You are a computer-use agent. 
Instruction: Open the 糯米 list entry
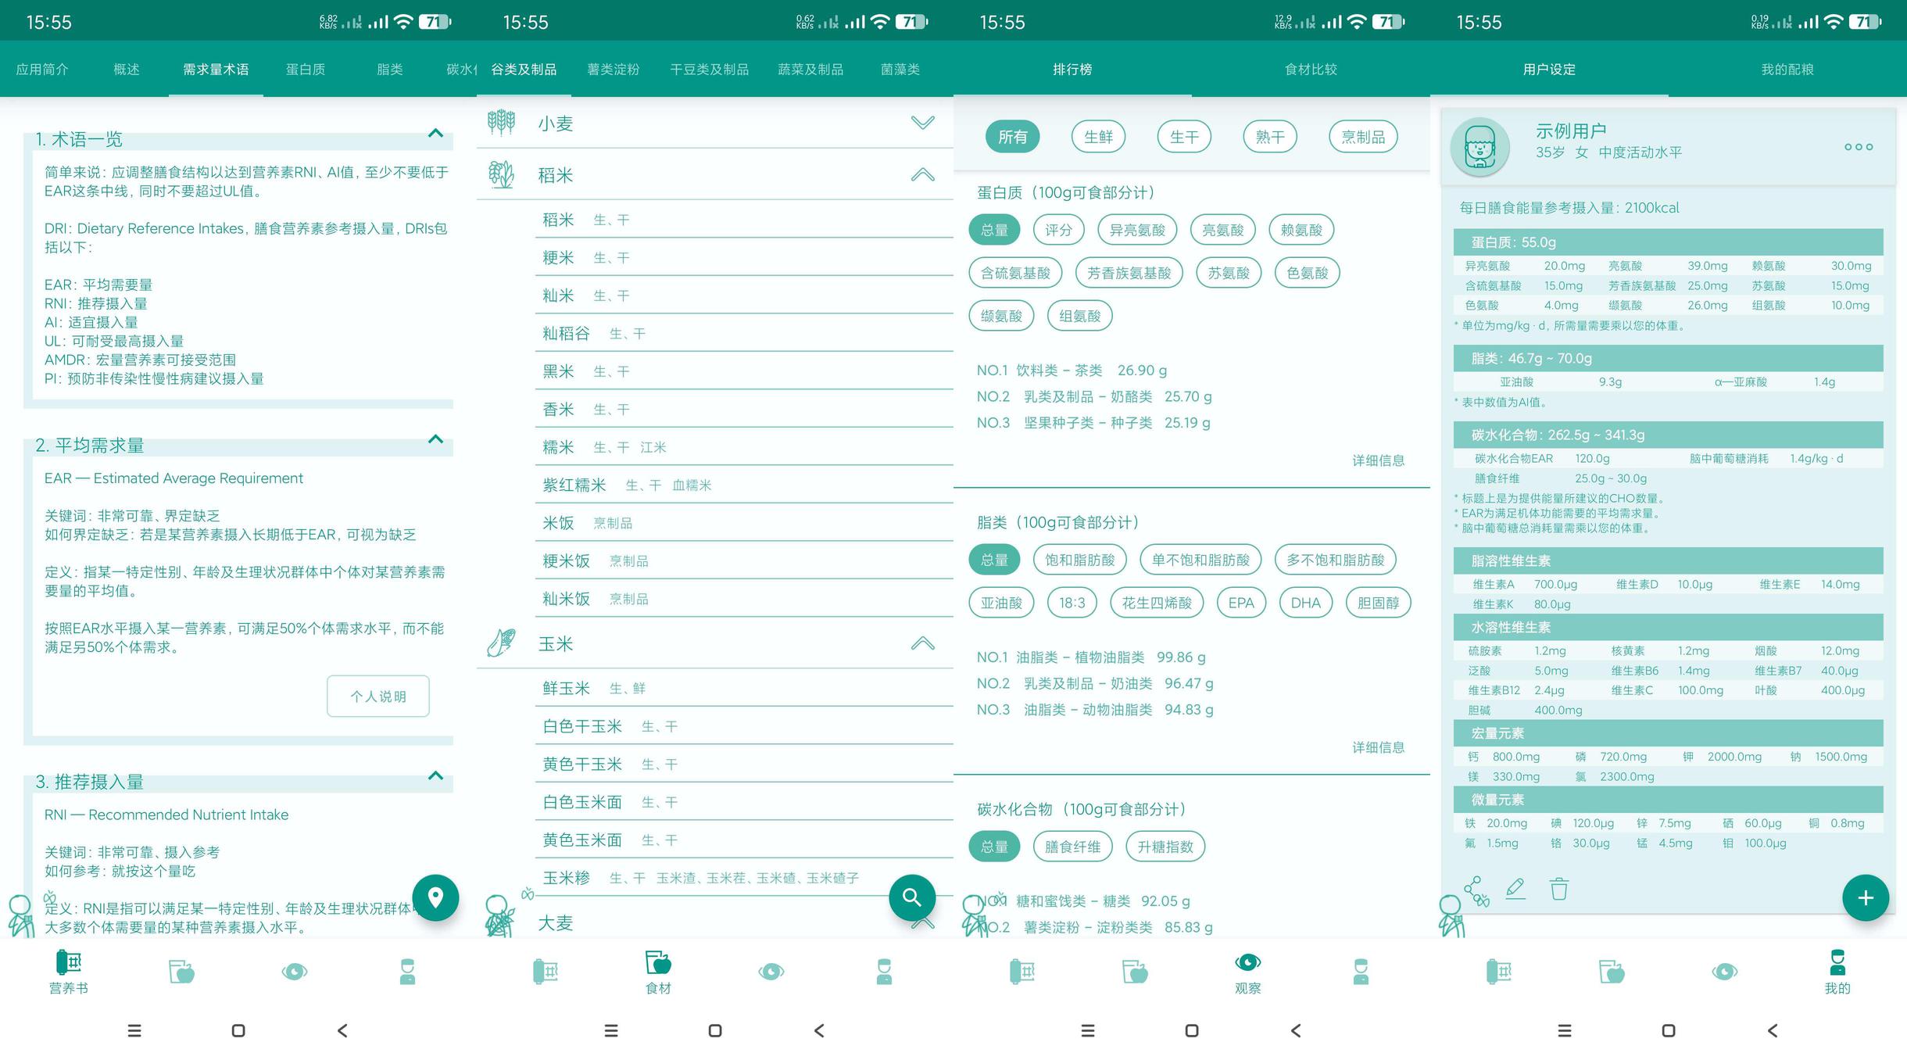tap(558, 447)
